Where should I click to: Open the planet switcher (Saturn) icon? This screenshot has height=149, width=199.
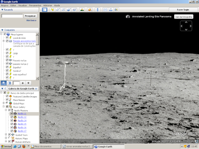click(90, 10)
